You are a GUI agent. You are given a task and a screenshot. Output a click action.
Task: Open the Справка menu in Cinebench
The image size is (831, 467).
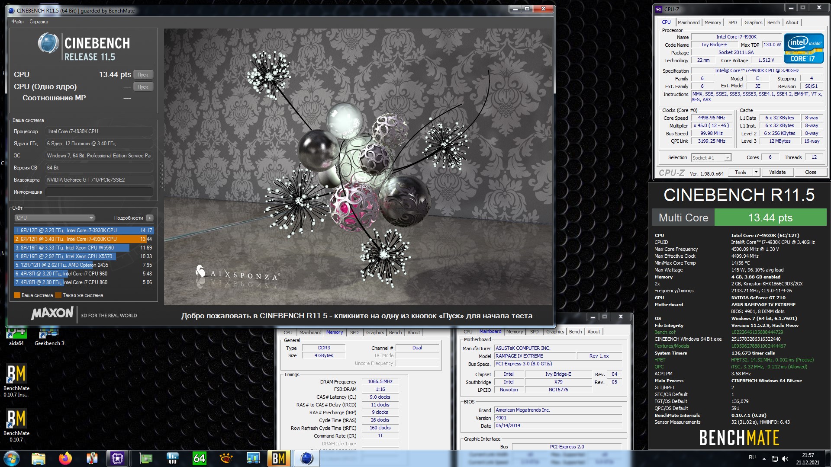coord(39,22)
